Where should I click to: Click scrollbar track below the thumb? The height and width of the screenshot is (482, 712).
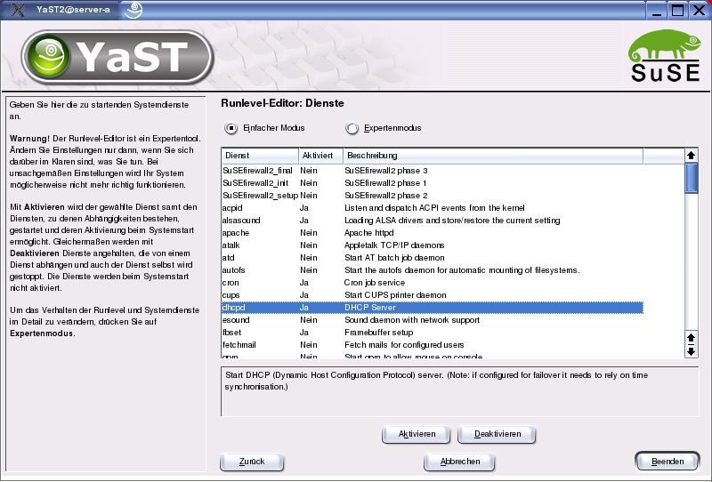click(691, 262)
